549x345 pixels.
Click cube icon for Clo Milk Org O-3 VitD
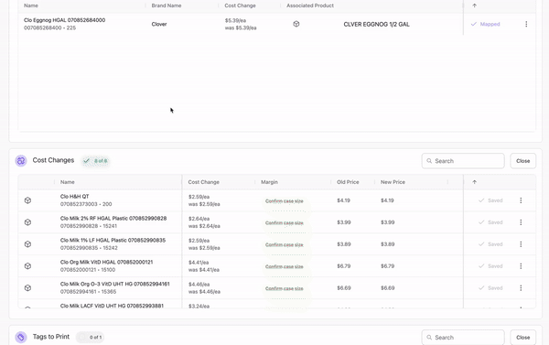tap(27, 288)
